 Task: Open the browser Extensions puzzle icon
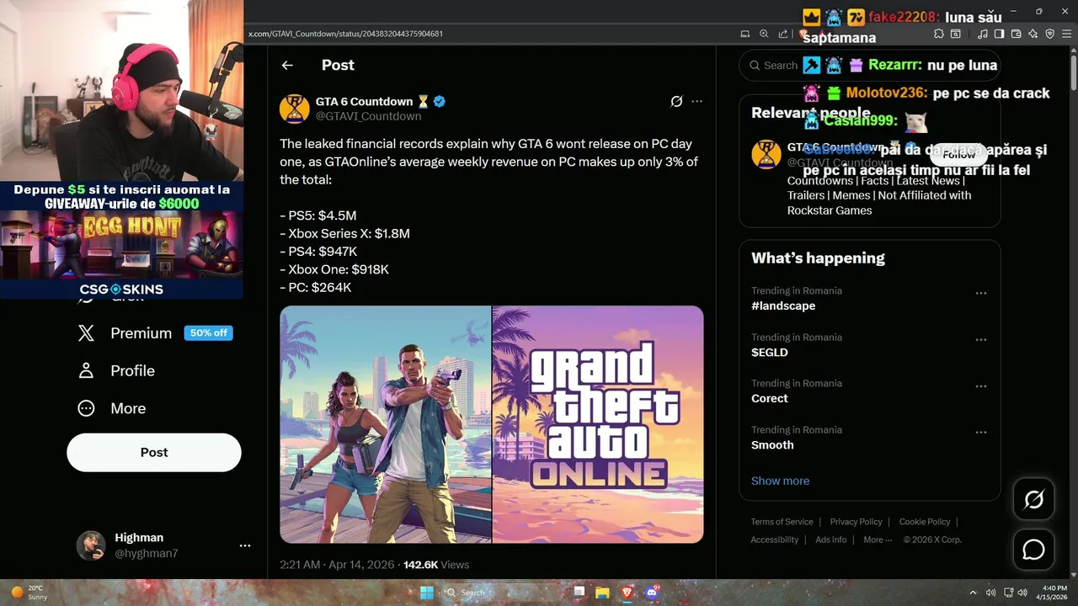[938, 34]
